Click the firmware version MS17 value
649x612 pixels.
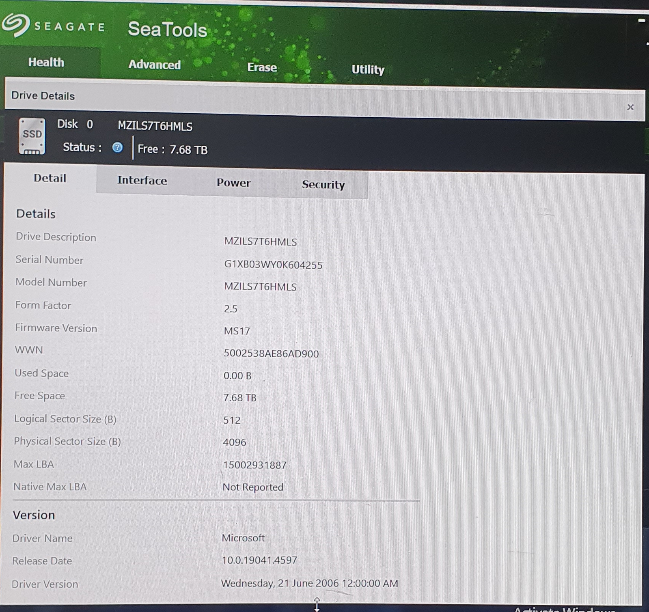click(237, 331)
